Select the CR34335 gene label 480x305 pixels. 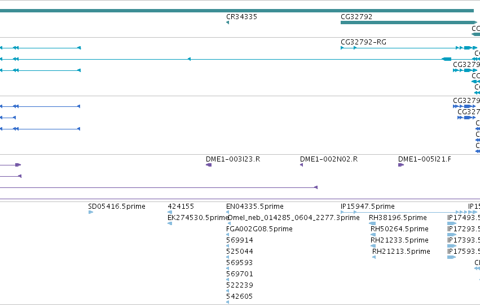241,17
